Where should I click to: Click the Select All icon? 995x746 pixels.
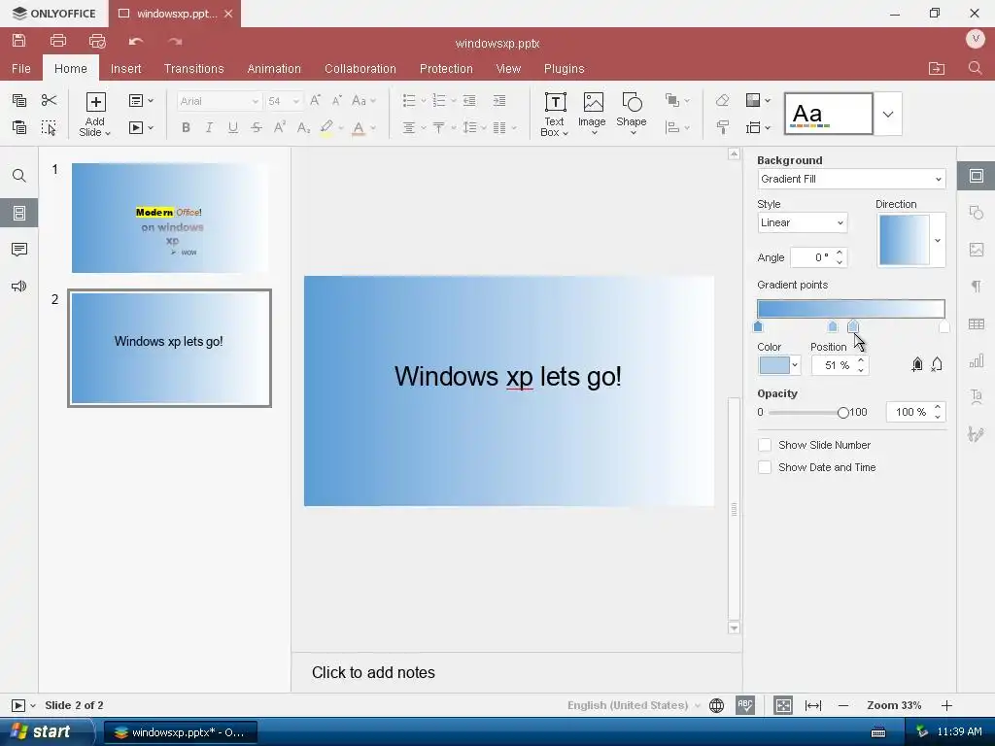[x=49, y=127]
